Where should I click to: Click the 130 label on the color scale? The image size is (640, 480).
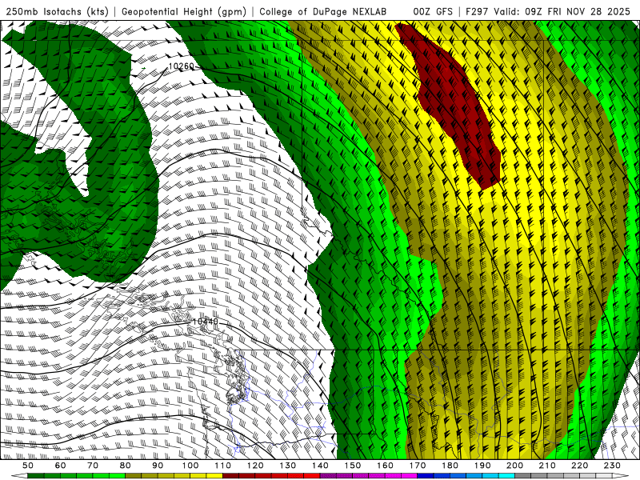(x=288, y=466)
